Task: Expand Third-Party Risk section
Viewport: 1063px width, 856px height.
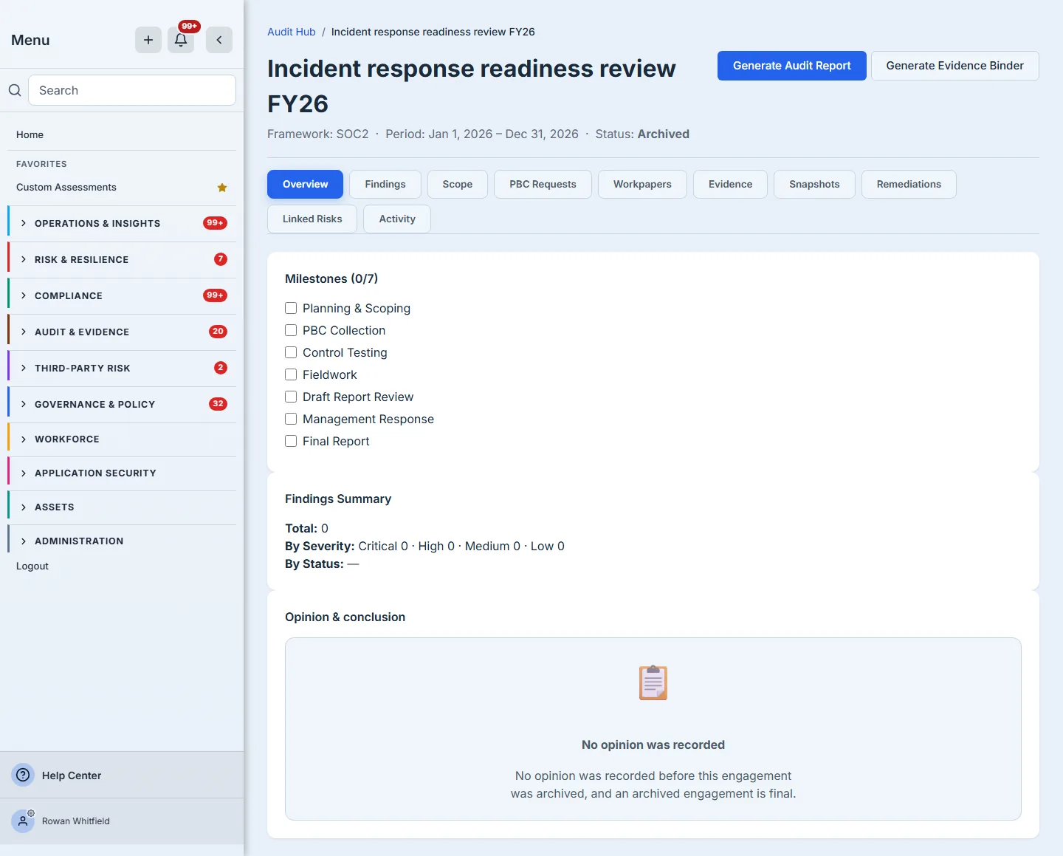Action: click(x=122, y=368)
